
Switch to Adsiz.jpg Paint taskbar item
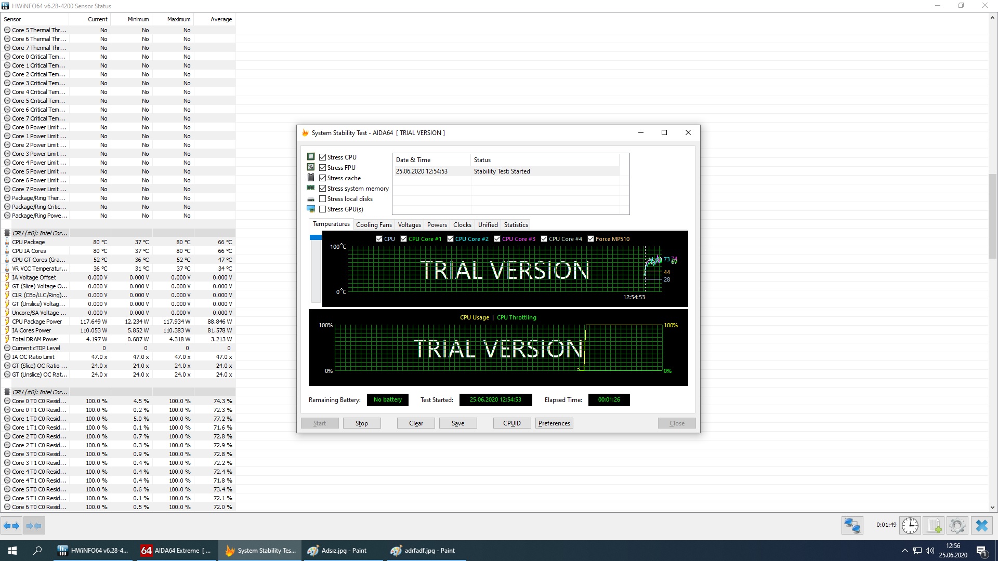(342, 551)
